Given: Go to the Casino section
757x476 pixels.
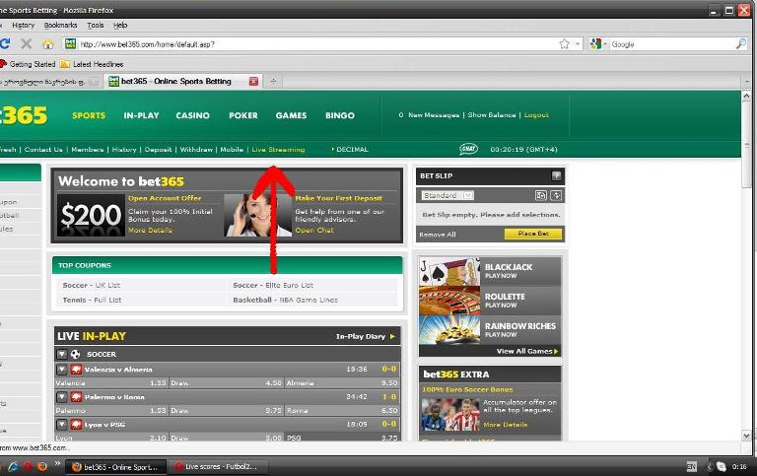Looking at the screenshot, I should click(x=192, y=115).
